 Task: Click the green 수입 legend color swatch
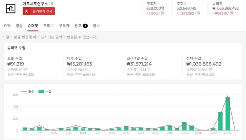[x=41, y=92]
